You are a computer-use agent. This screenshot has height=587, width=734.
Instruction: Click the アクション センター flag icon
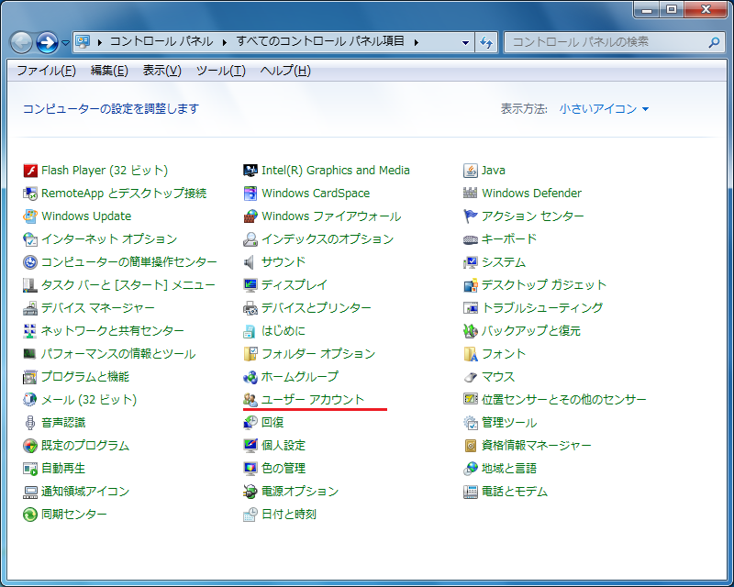point(471,216)
